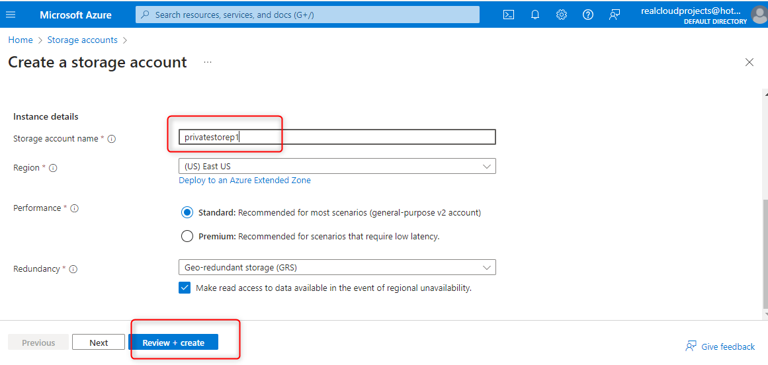
Task: Go to Home breadcrumb
Action: 21,40
